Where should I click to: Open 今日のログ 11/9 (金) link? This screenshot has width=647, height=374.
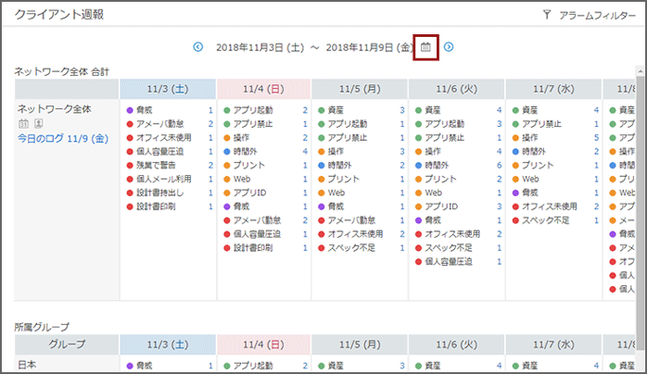[x=63, y=138]
